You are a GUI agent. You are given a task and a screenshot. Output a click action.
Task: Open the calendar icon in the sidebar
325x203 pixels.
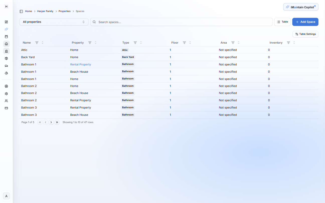[6, 37]
